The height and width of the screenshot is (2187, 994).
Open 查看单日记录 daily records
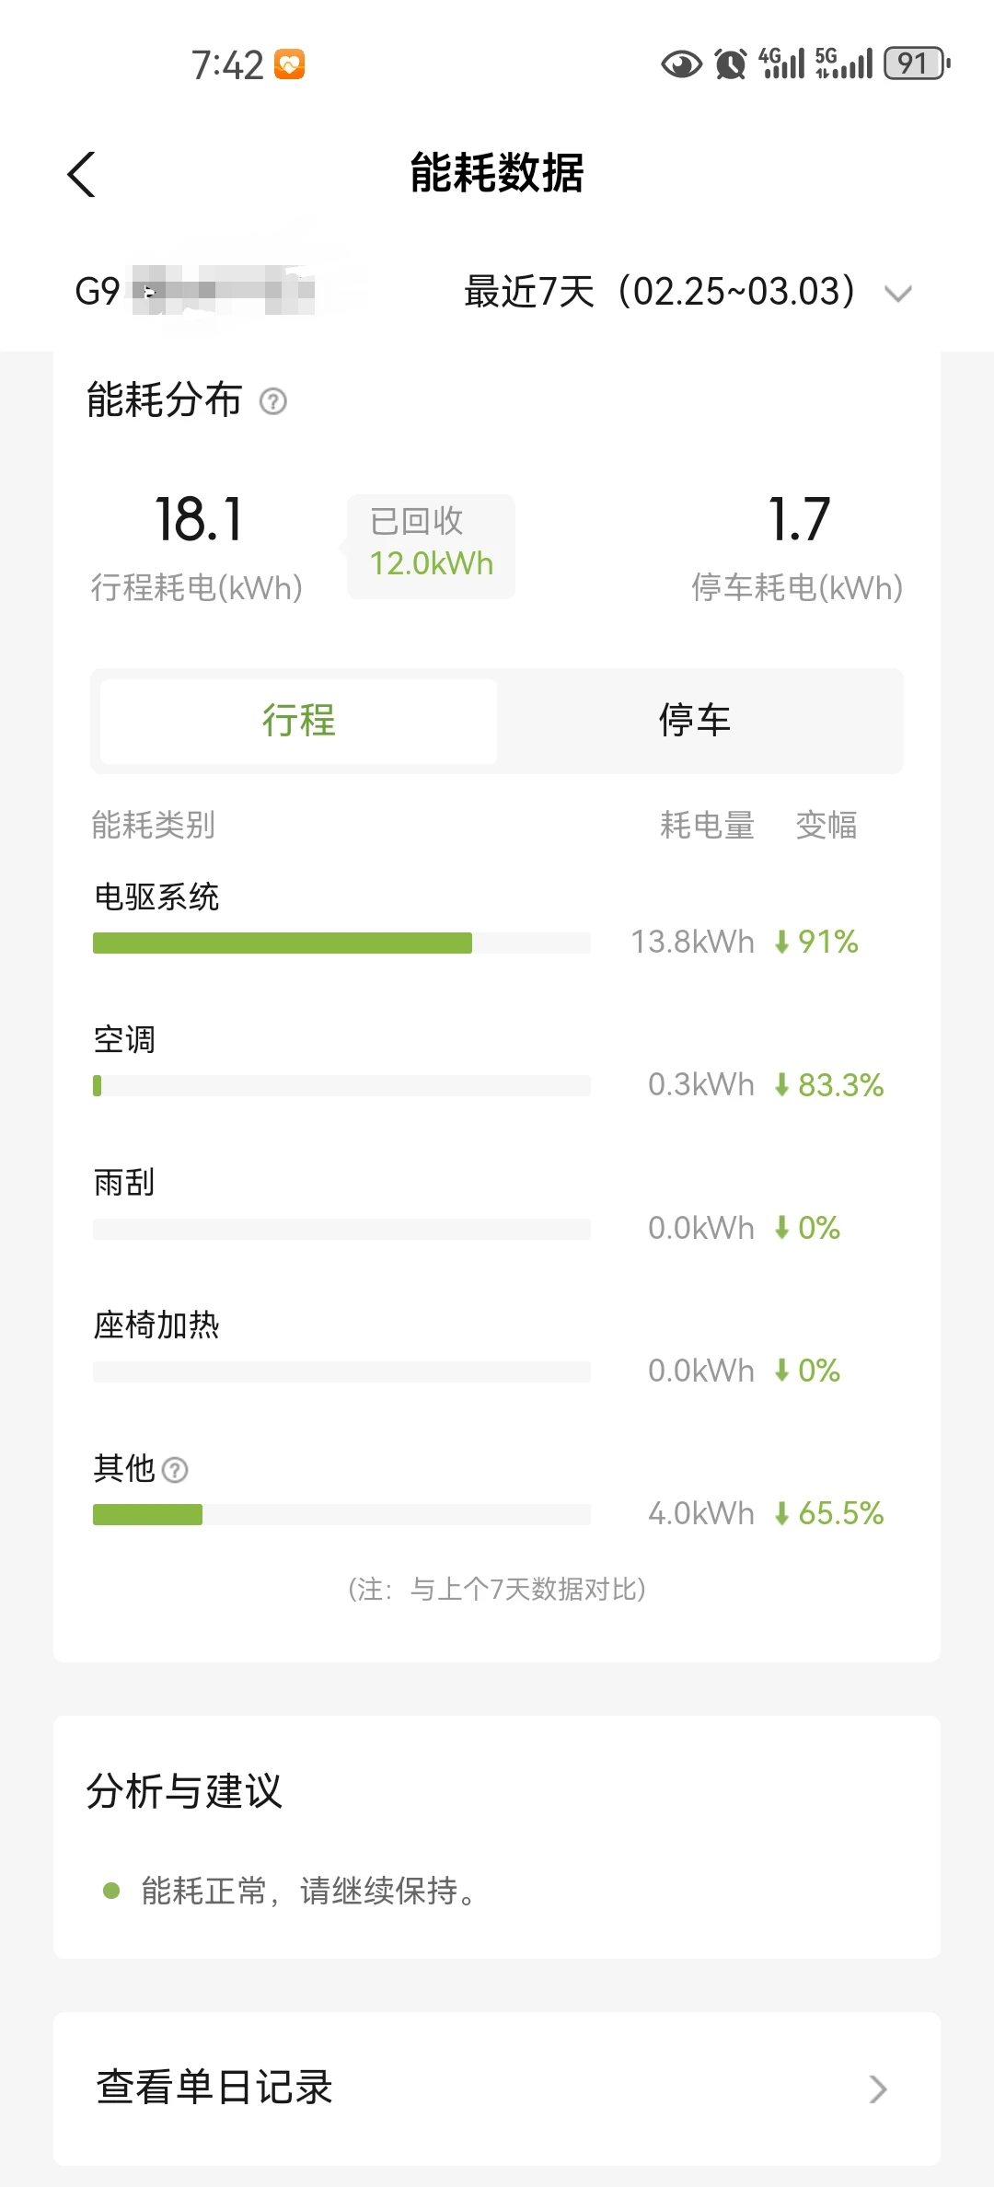497,2089
